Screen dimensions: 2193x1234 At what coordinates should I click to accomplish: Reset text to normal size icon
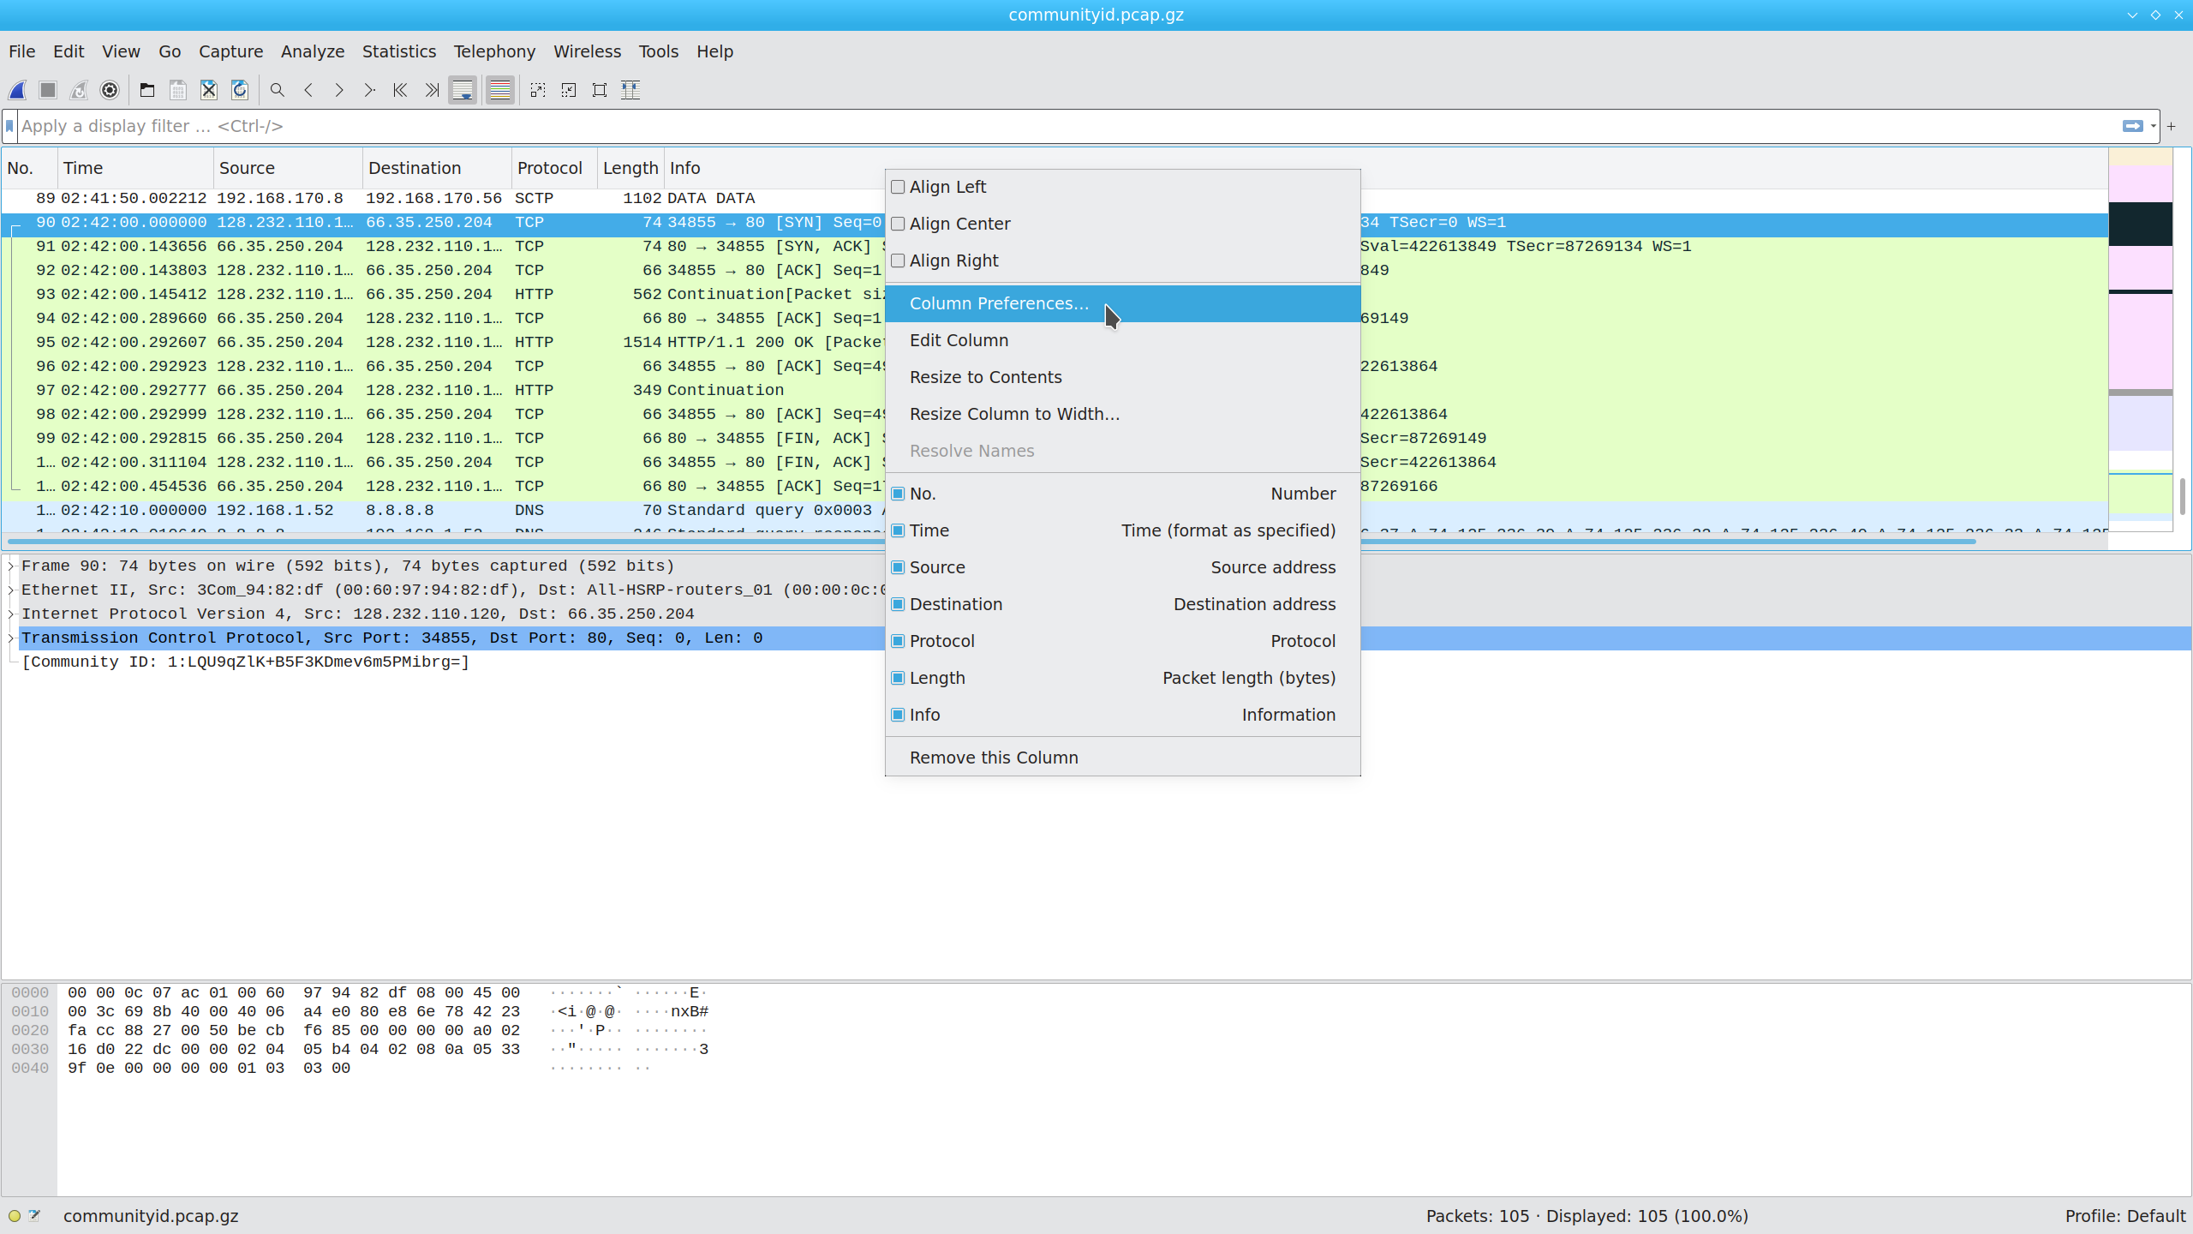point(600,90)
